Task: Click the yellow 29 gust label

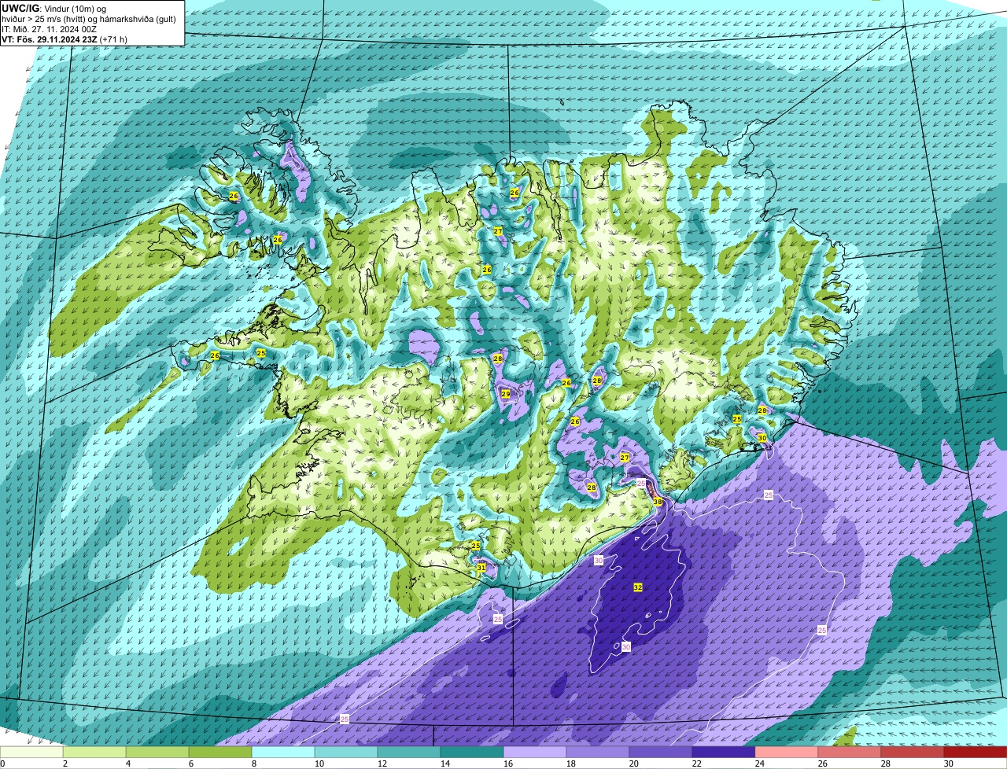Action: [506, 394]
